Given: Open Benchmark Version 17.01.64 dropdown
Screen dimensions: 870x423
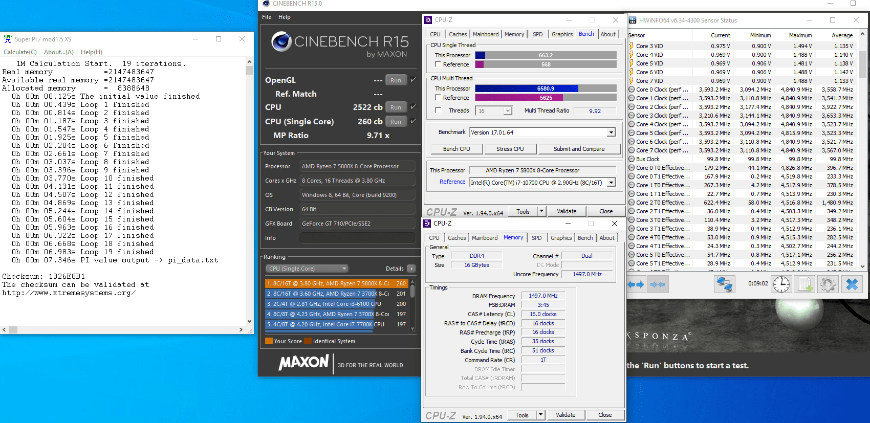Looking at the screenshot, I should [x=611, y=132].
